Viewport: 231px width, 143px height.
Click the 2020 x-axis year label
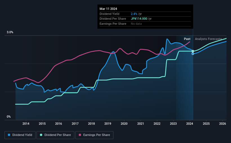click(x=124, y=124)
